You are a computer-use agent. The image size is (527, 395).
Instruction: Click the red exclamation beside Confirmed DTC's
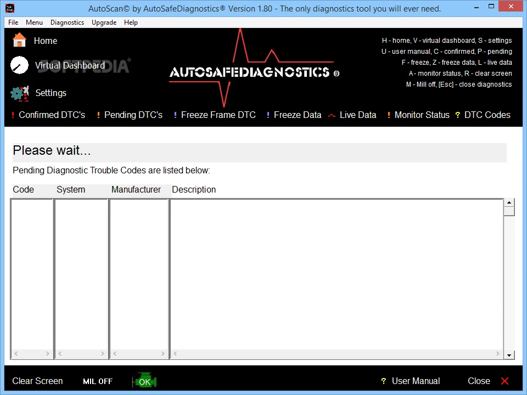click(13, 115)
